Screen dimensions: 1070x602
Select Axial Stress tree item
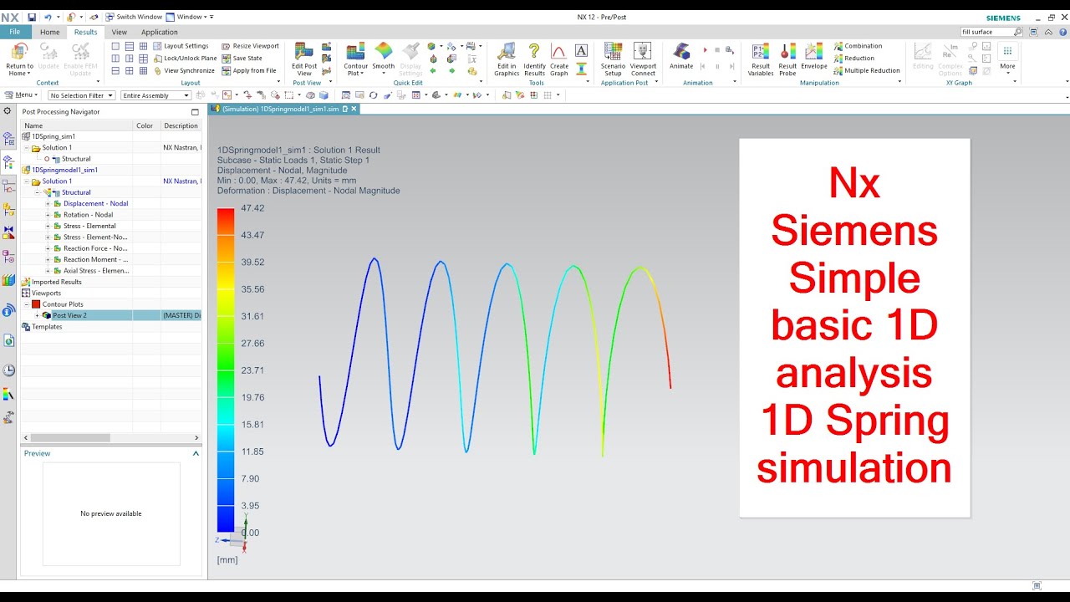(x=95, y=271)
